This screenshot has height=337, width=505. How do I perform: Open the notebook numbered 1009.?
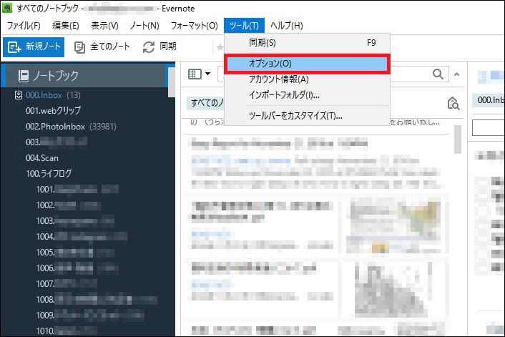click(90, 315)
